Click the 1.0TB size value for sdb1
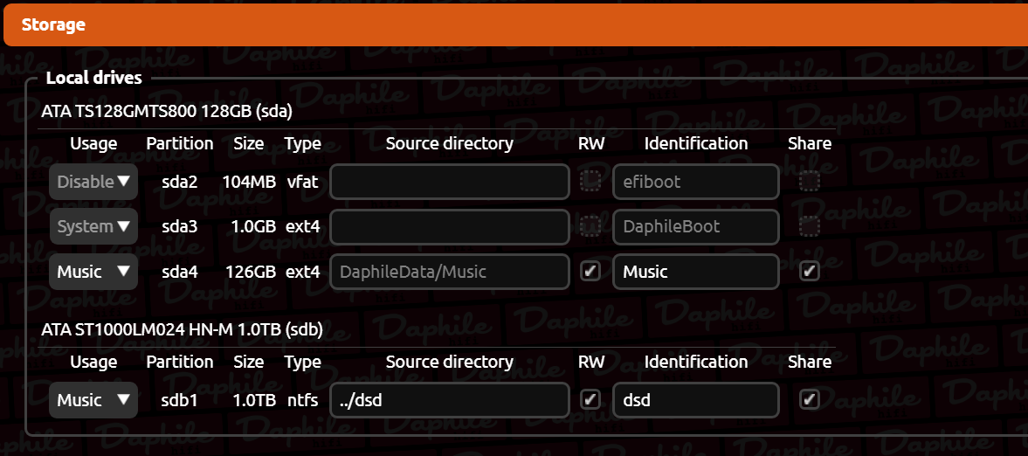 point(254,399)
